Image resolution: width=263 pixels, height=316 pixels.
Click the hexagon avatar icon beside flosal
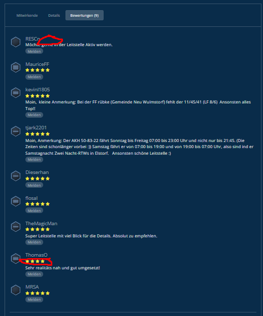coord(16,201)
